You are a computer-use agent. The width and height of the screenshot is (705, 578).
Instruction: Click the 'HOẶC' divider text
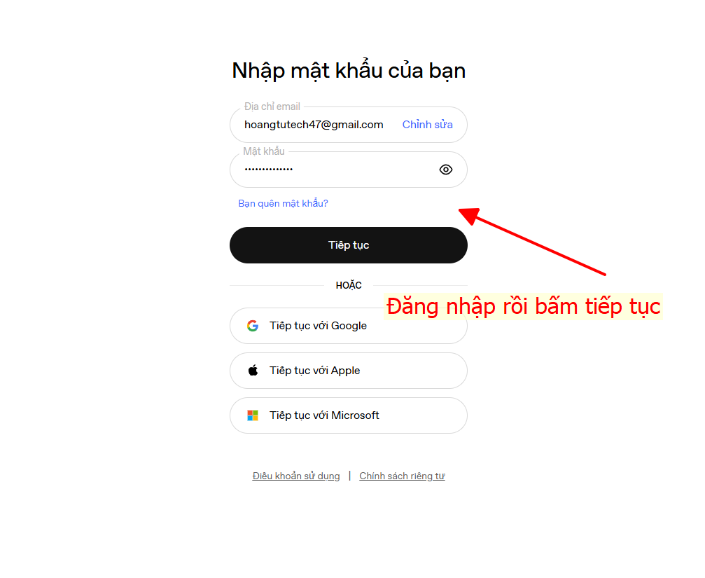(x=349, y=286)
